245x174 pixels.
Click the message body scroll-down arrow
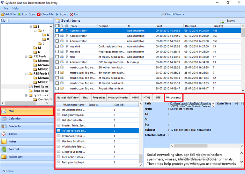(x=241, y=162)
